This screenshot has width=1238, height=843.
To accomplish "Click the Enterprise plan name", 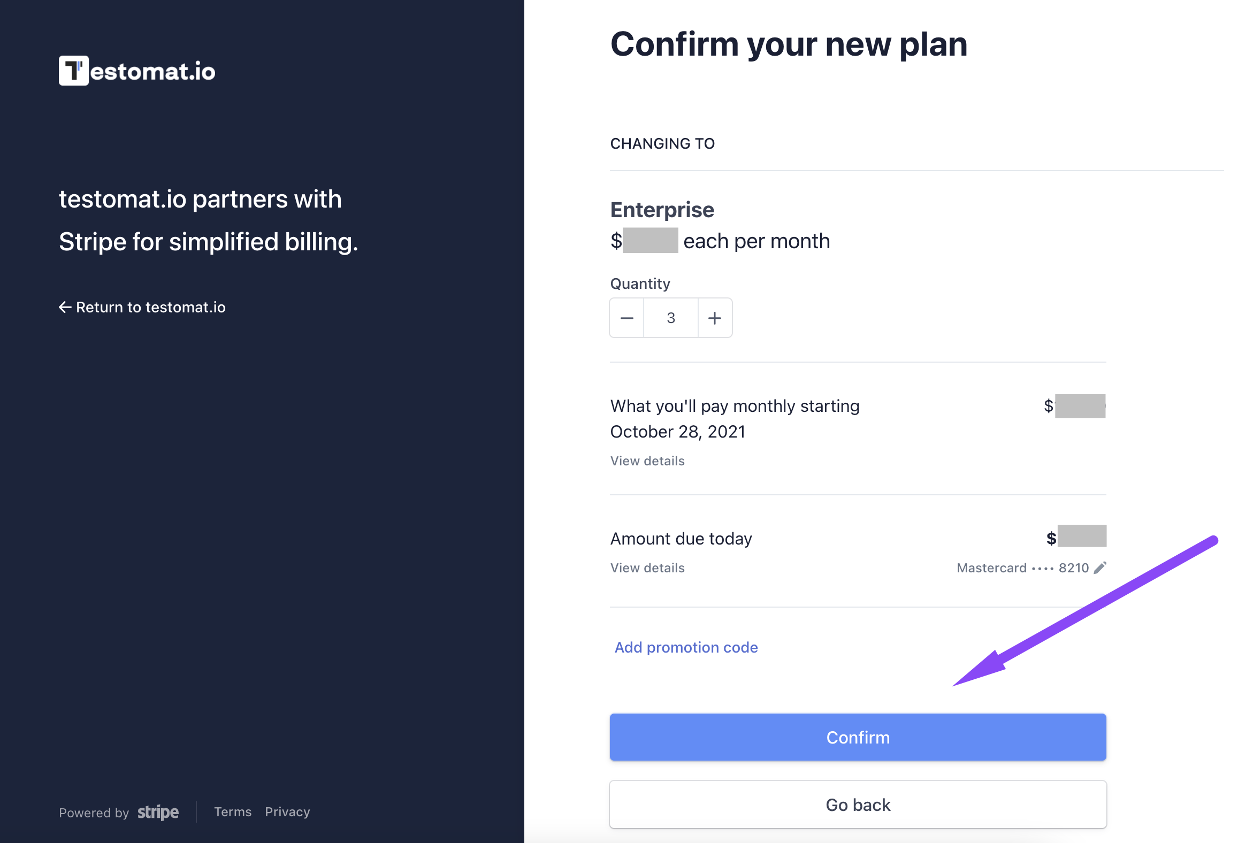I will (662, 210).
